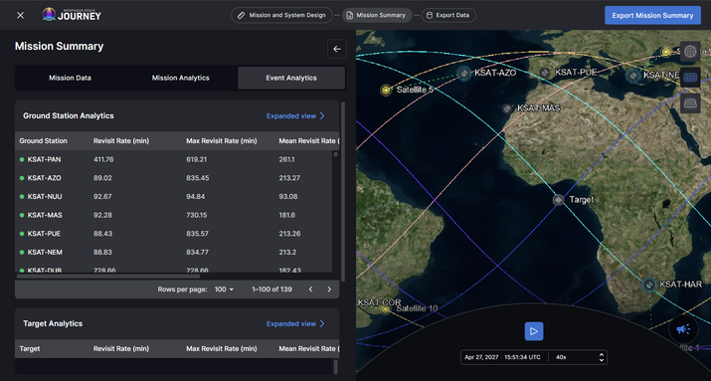Select the Event Analytics tab

tap(291, 78)
